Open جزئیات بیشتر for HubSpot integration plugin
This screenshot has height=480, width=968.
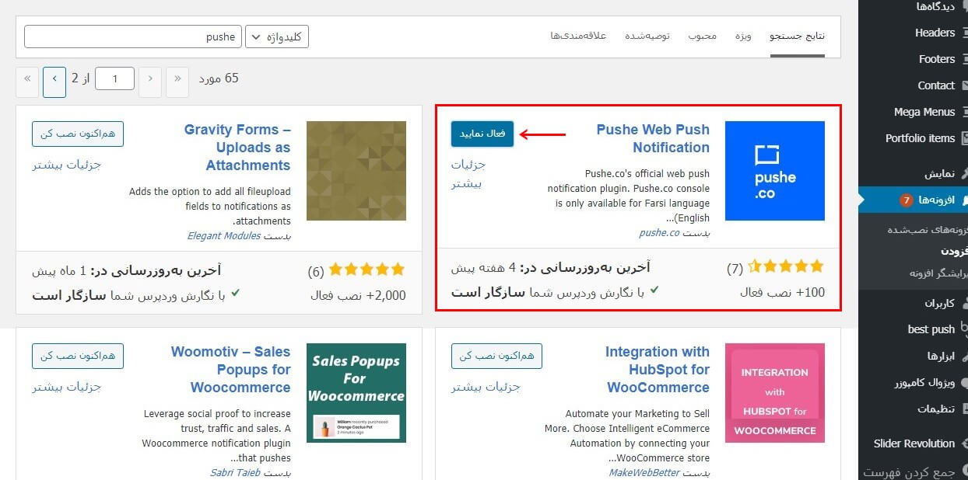486,387
